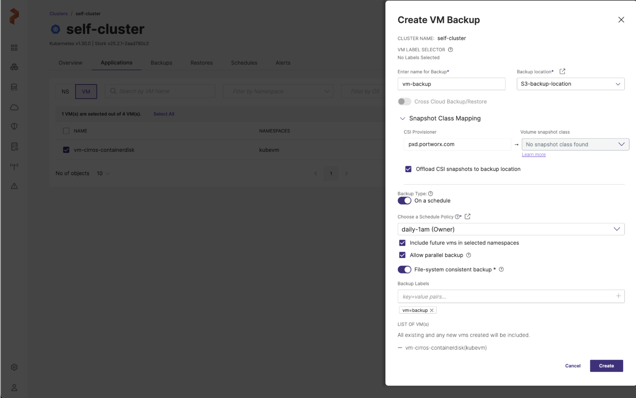The image size is (636, 398).
Task: Click help icon next to VM Label Selector
Action: [450, 50]
